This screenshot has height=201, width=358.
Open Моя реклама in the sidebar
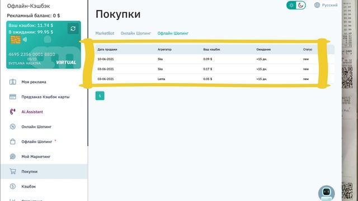click(x=34, y=82)
